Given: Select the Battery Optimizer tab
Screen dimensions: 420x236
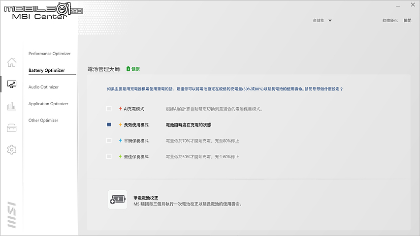Looking at the screenshot, I should click(47, 70).
